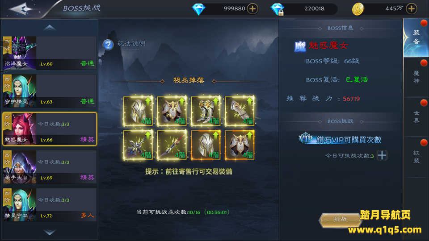Expand the boss list upward with chevron
Screen dimensions: 429x241
[50, 28]
